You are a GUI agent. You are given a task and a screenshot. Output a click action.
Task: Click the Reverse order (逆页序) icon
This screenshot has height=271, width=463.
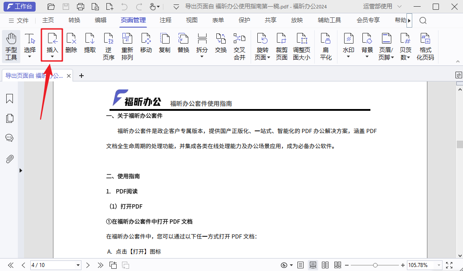[x=108, y=46]
